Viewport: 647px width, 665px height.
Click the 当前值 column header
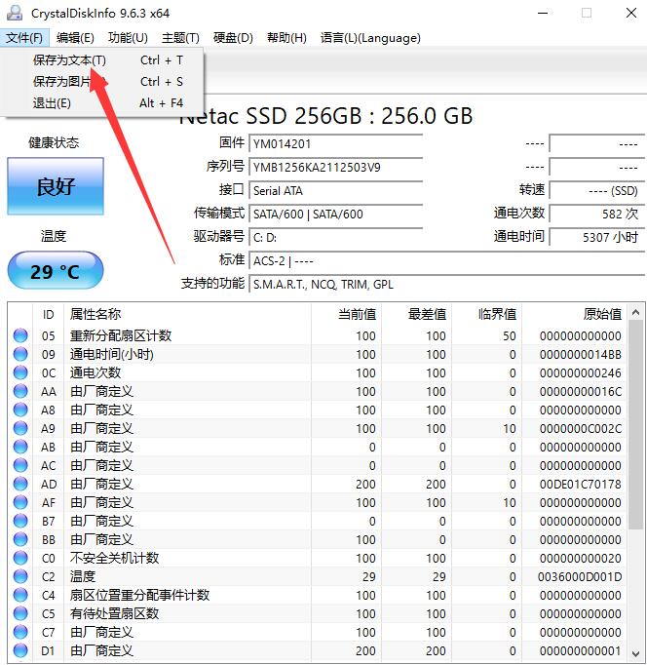coord(347,314)
